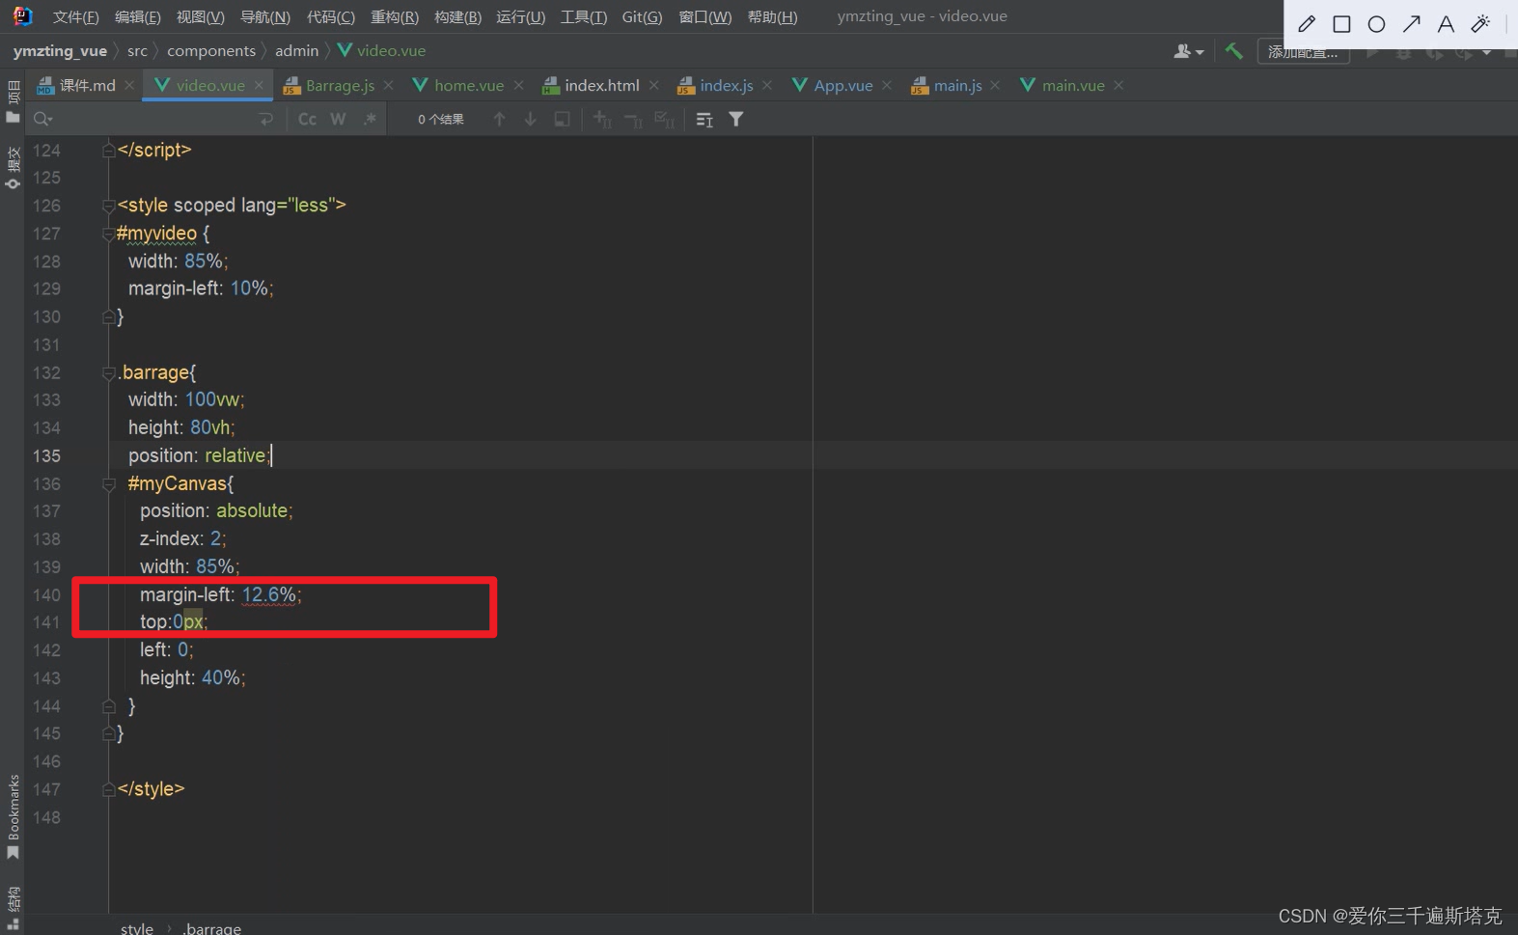Open the Git(G) menu
1518x935 pixels.
[642, 17]
